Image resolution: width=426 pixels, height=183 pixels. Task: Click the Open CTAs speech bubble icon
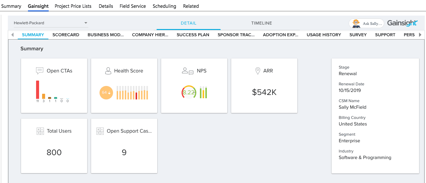pyautogui.click(x=40, y=71)
